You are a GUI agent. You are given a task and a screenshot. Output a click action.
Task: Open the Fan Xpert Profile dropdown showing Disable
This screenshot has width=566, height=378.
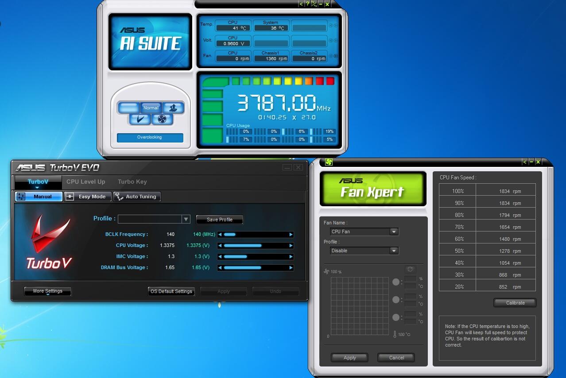[364, 251]
